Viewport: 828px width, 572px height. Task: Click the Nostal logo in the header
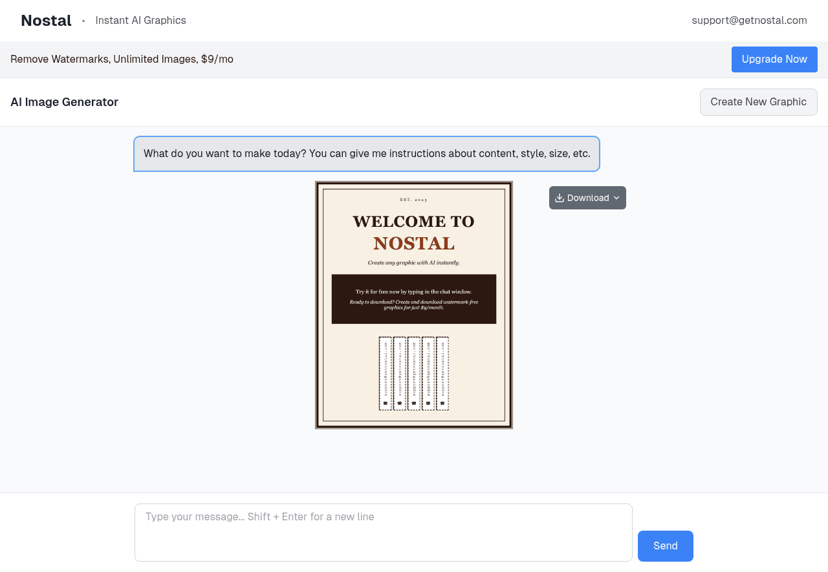point(46,21)
